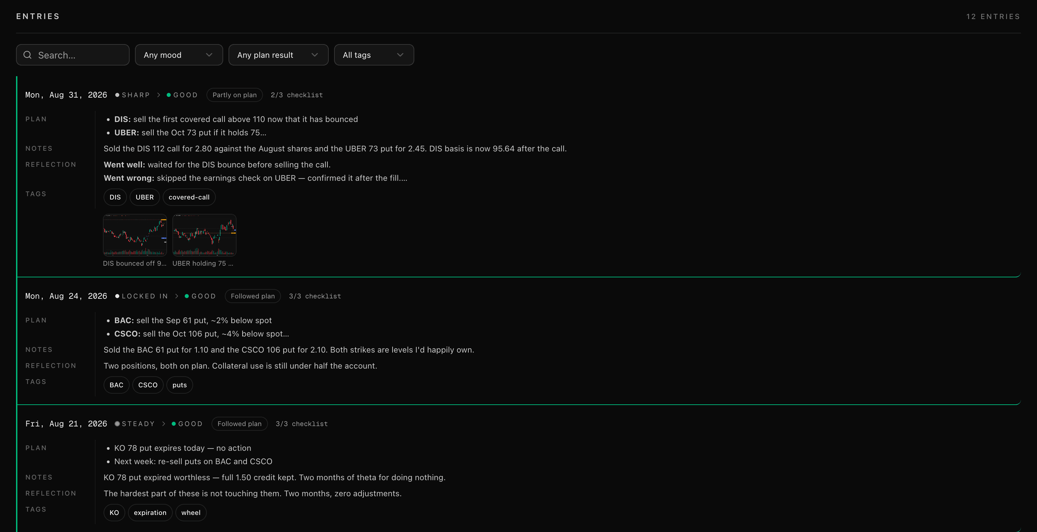1037x532 pixels.
Task: Click 3/3 checklist on Aug 24 entry
Action: click(x=315, y=296)
